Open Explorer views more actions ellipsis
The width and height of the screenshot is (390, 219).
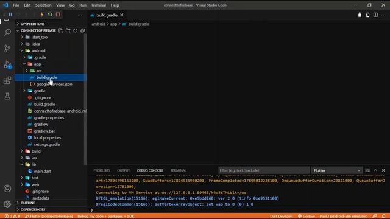pos(80,15)
